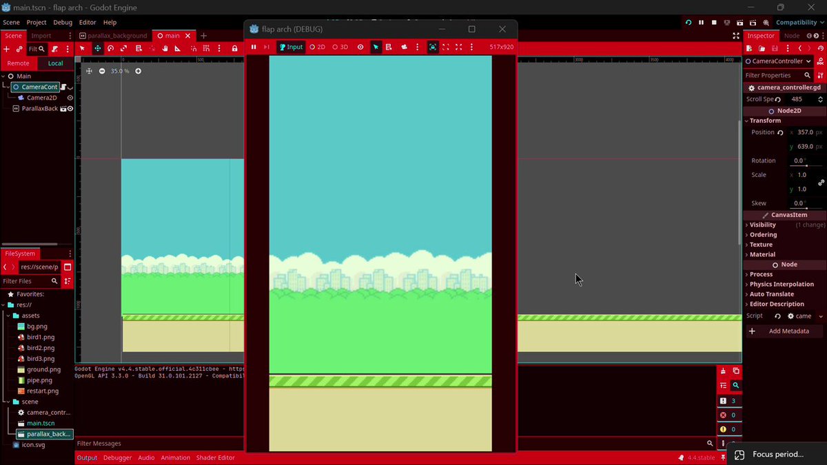The width and height of the screenshot is (827, 465).
Task: Toggle visibility eye in game toolbar
Action: click(x=360, y=47)
